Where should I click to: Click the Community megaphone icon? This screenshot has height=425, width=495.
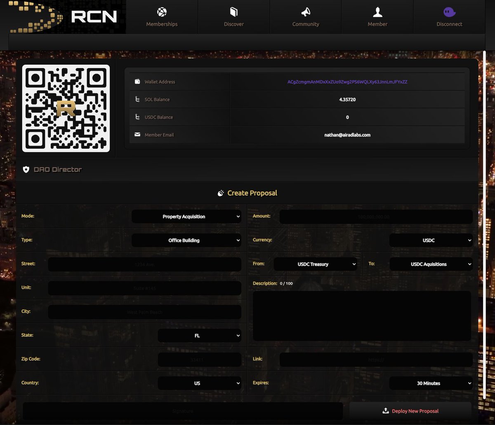click(x=306, y=12)
